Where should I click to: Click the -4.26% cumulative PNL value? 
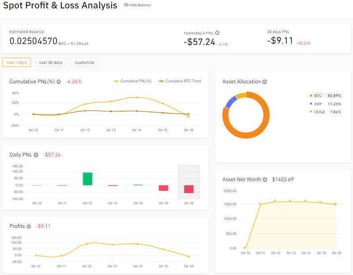point(74,82)
